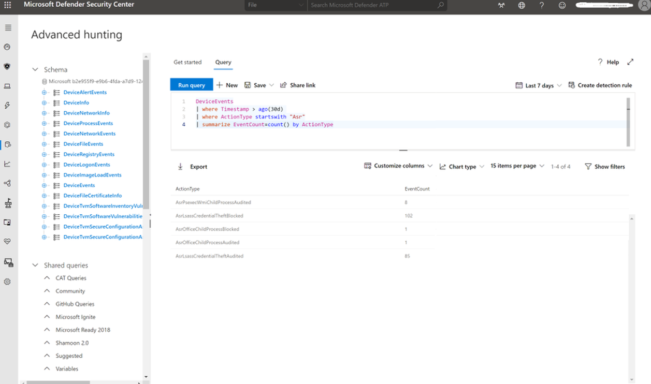Open the machines list laptop icon
The image size is (651, 384).
tap(7, 86)
